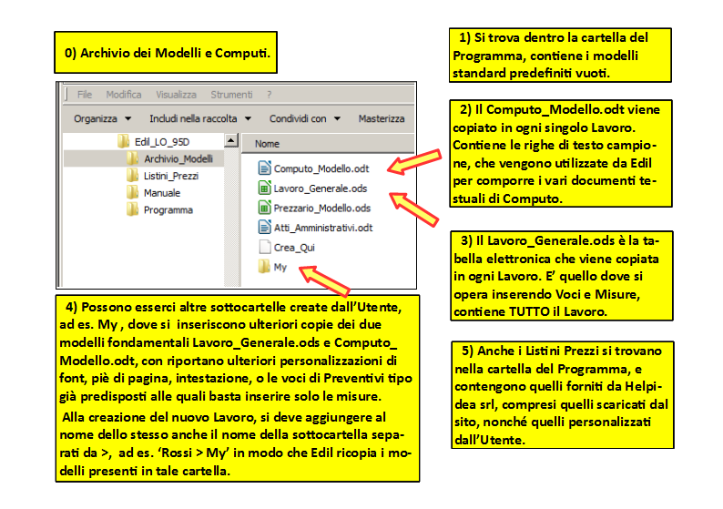Screen dimensions: 723x509
Task: Click the Archivio_Modelli tree label
Action: [x=178, y=158]
